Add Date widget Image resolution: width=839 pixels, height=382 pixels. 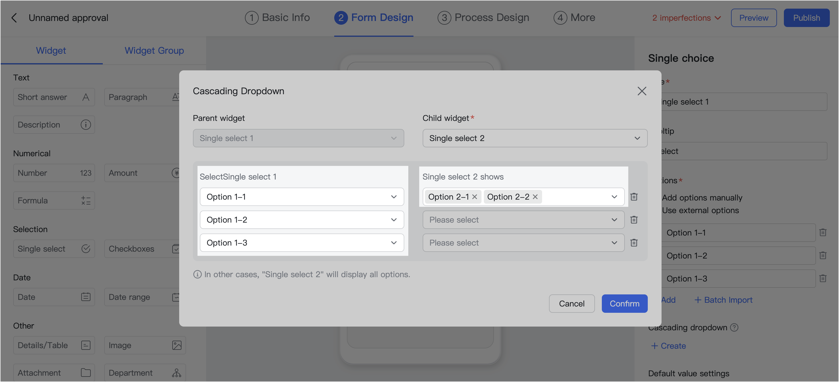pyautogui.click(x=54, y=297)
